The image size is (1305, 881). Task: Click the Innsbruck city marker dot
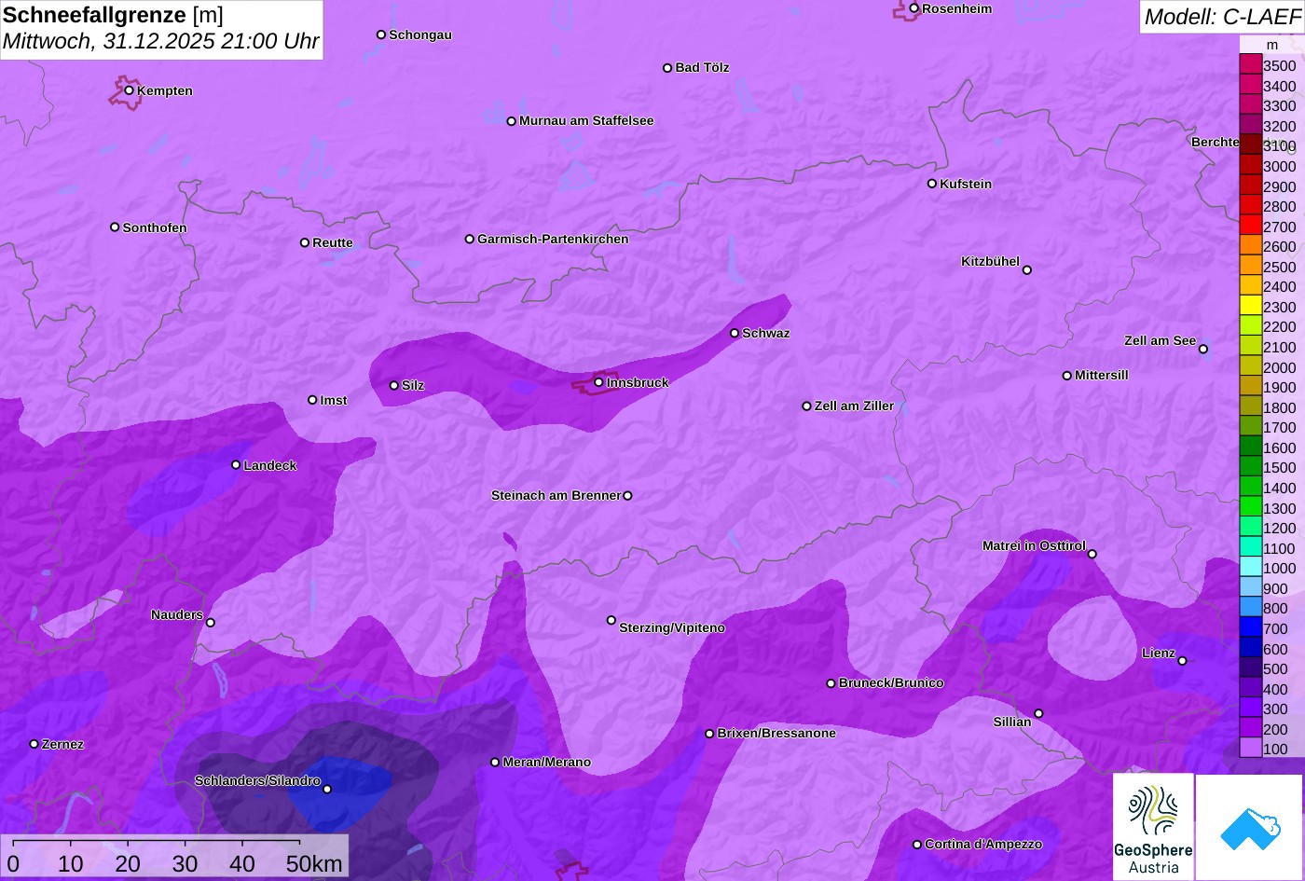(599, 382)
